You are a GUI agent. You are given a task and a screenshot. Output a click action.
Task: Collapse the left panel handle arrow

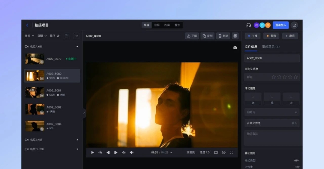(84, 113)
